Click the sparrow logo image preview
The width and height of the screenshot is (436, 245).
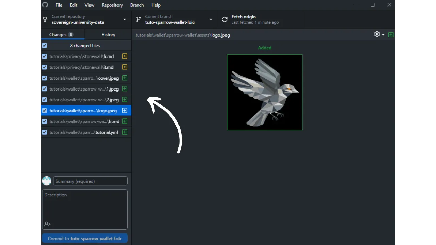pos(265,93)
